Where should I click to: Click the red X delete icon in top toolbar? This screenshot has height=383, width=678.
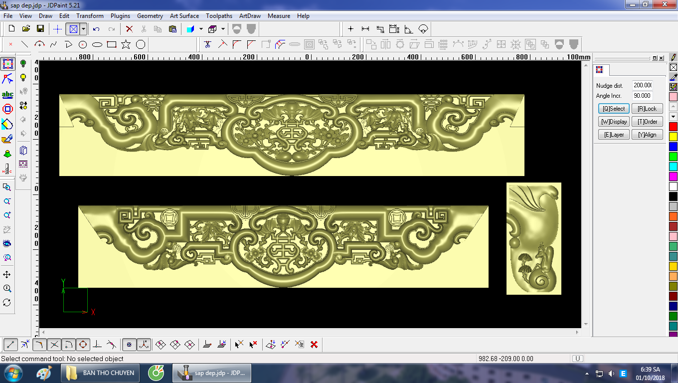pos(129,29)
